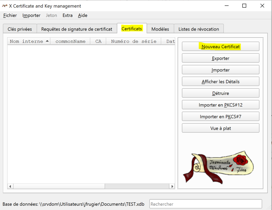The image size is (272, 210).
Task: Switch to the Clés privées tab
Action: (20, 29)
